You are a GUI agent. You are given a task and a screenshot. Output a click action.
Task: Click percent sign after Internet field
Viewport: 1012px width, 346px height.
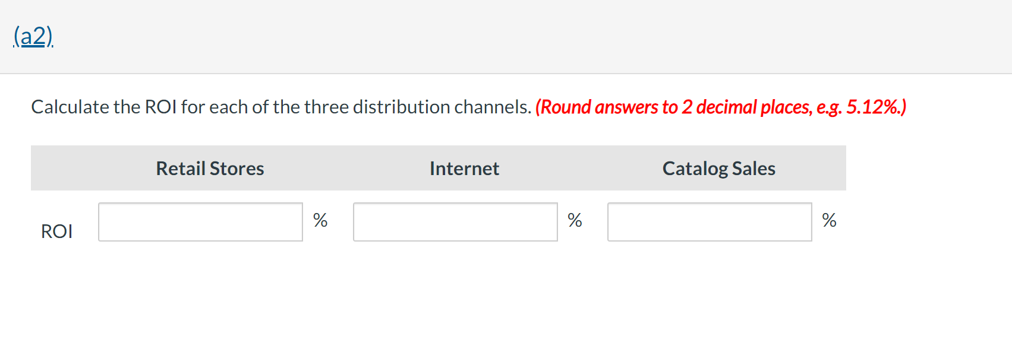point(575,220)
